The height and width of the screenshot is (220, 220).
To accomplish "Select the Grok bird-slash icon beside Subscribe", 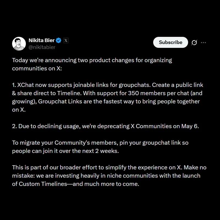I will coord(194,42).
